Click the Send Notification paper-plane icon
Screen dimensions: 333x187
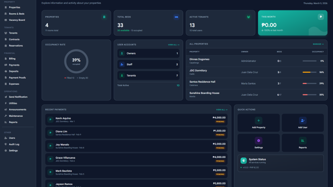coord(6,97)
